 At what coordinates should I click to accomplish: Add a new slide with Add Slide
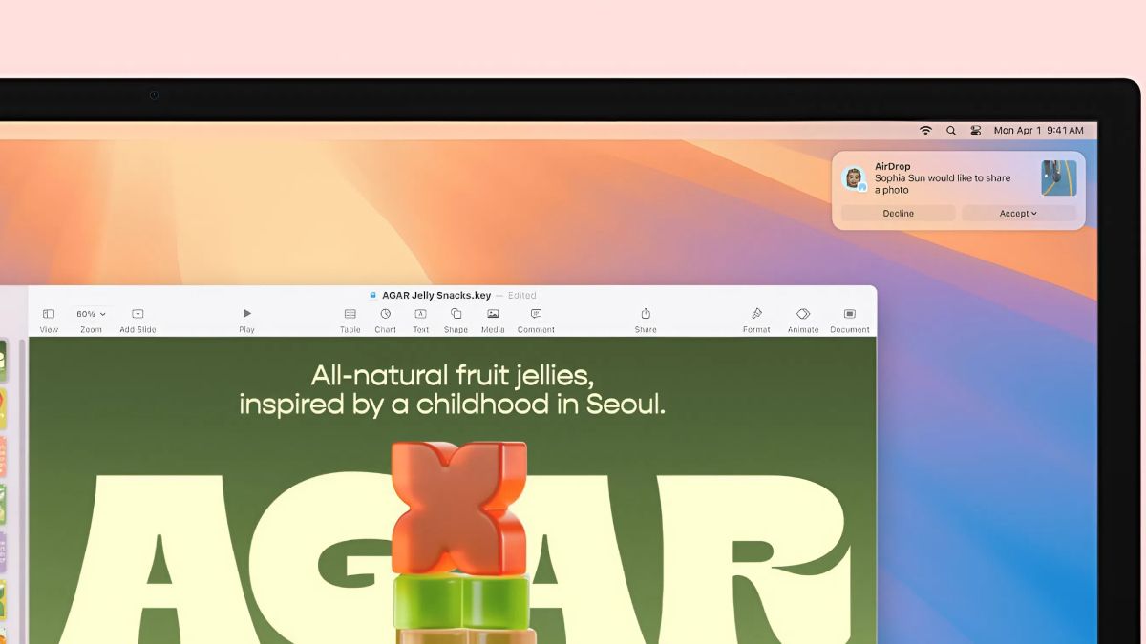(x=138, y=320)
